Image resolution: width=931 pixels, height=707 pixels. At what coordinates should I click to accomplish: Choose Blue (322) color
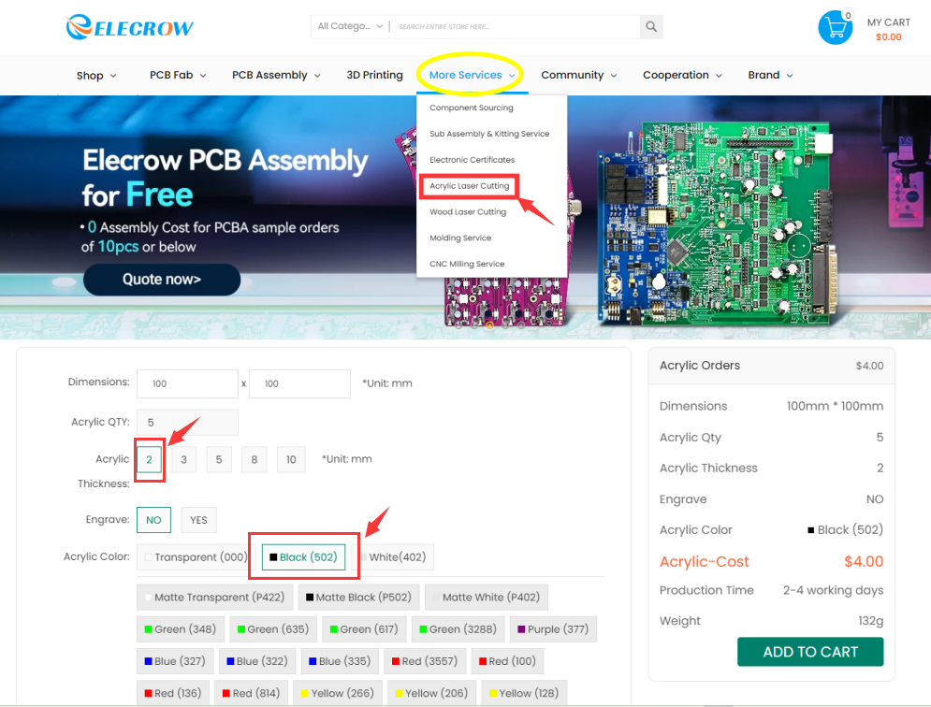pyautogui.click(x=257, y=661)
